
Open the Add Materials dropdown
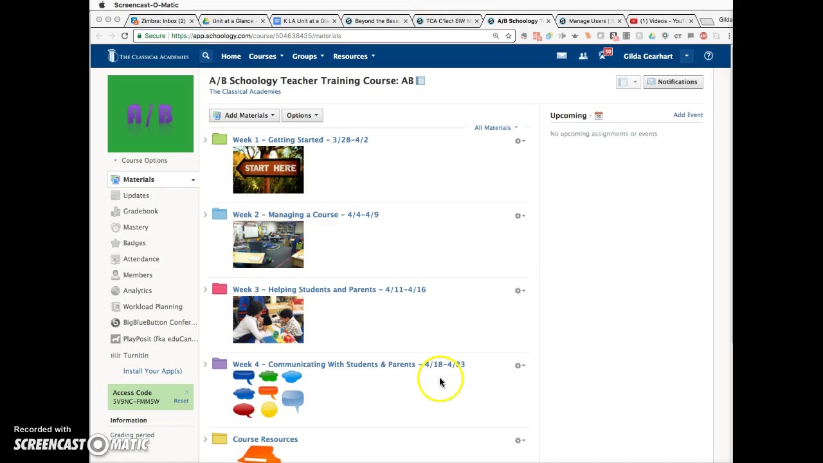click(x=244, y=115)
